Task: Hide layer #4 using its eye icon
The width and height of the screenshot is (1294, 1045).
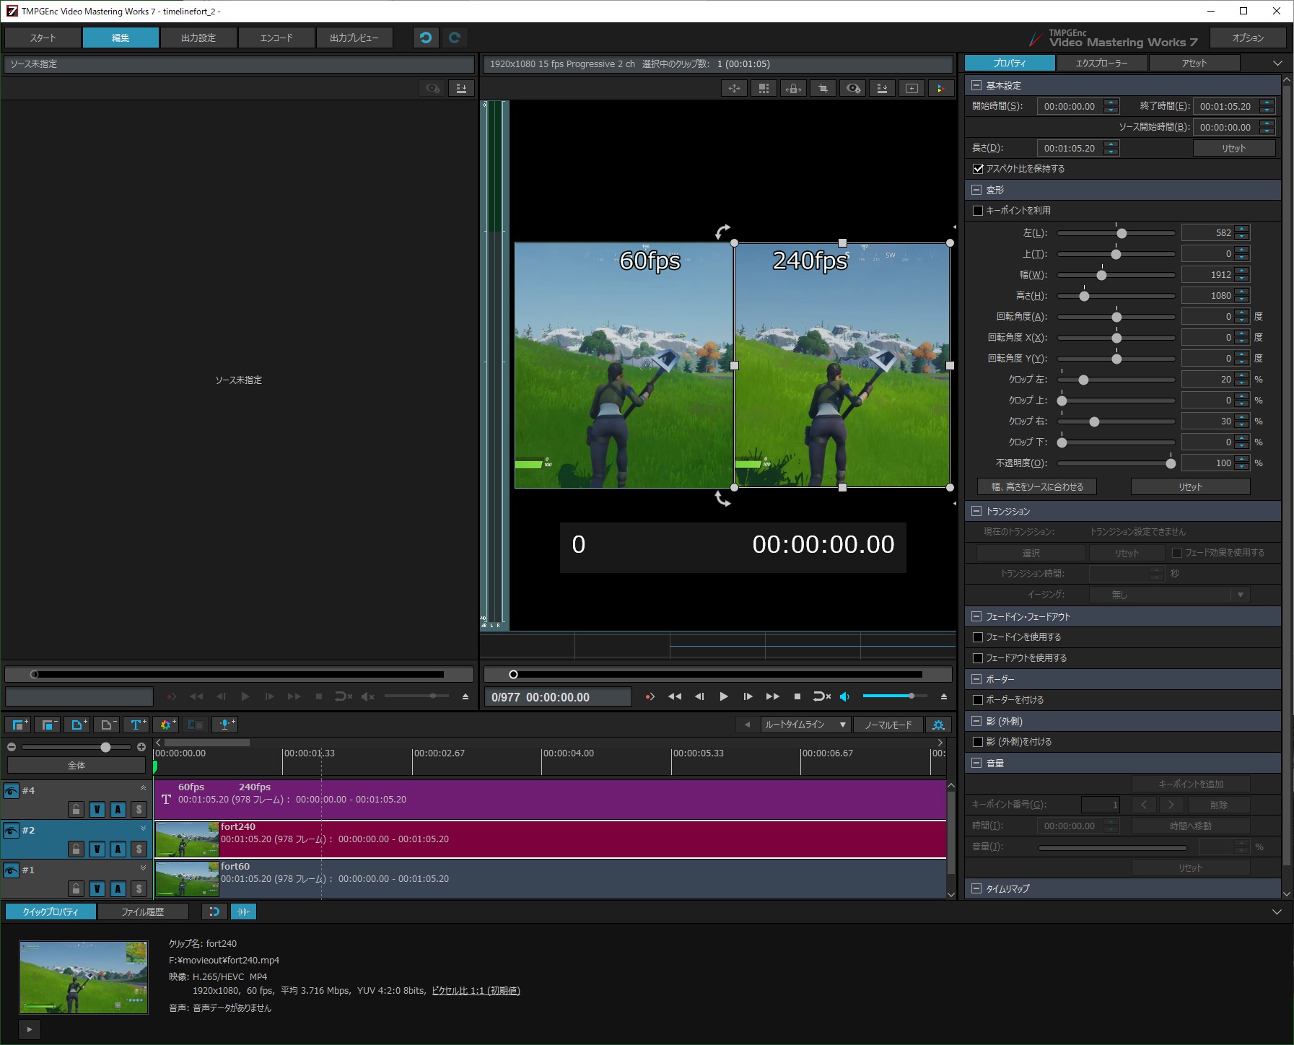Action: 11,791
